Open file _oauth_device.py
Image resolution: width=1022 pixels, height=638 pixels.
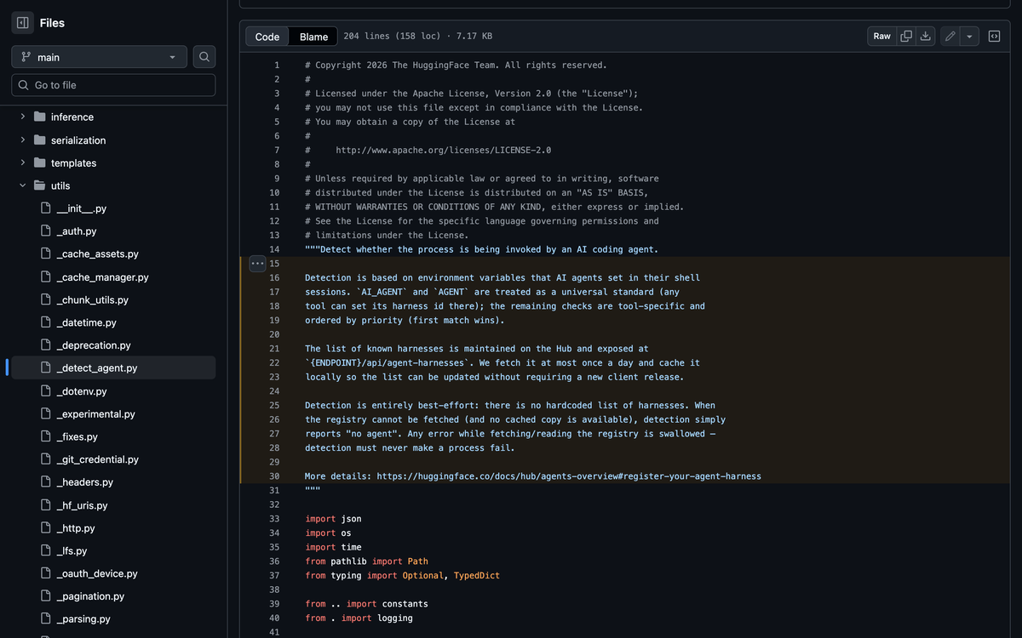(96, 574)
